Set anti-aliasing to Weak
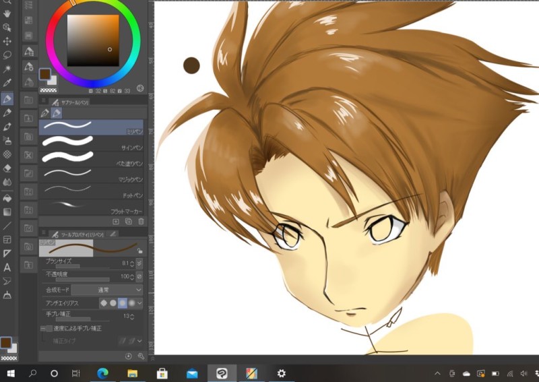539x382 pixels. [x=113, y=303]
